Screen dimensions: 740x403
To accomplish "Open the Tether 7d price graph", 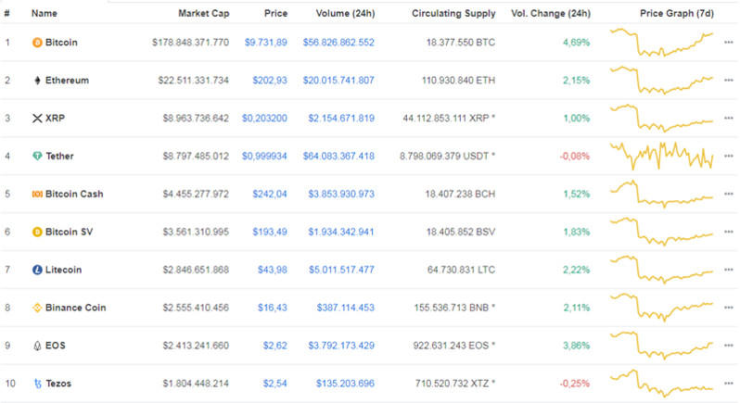I will point(661,156).
